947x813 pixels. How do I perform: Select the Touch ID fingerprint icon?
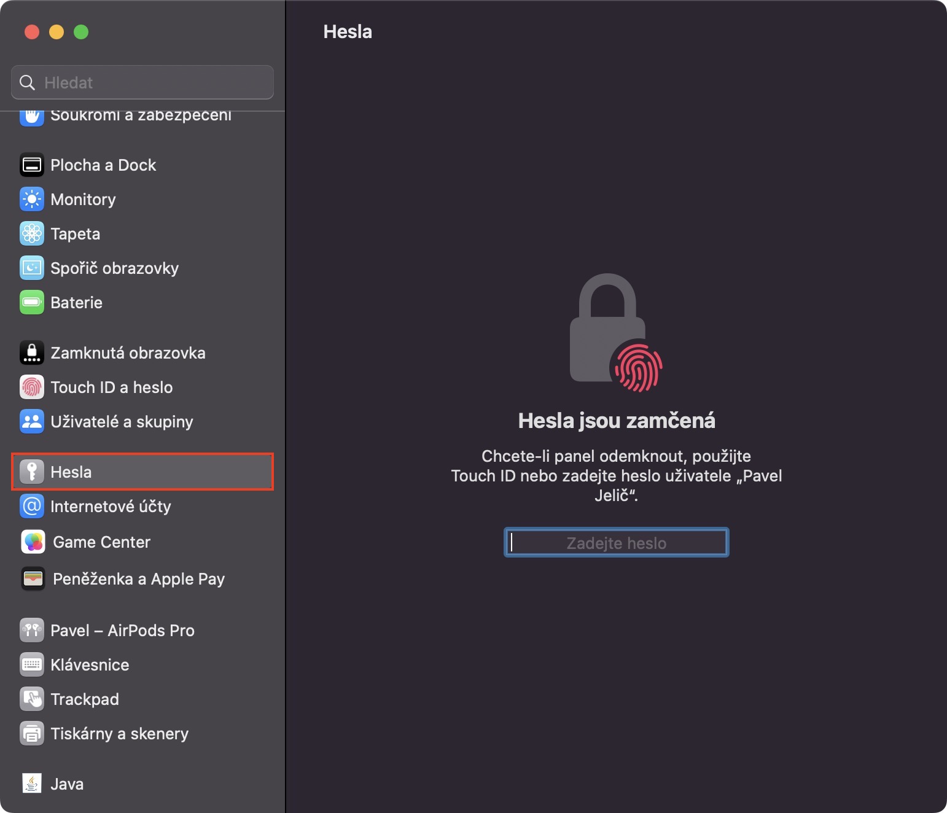(x=32, y=387)
